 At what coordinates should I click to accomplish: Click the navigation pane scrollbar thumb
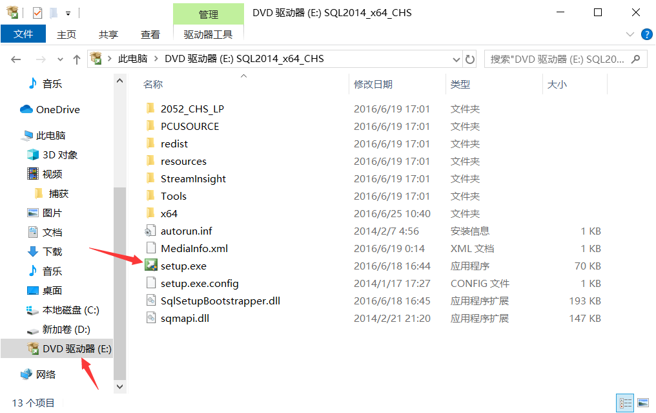[119, 284]
